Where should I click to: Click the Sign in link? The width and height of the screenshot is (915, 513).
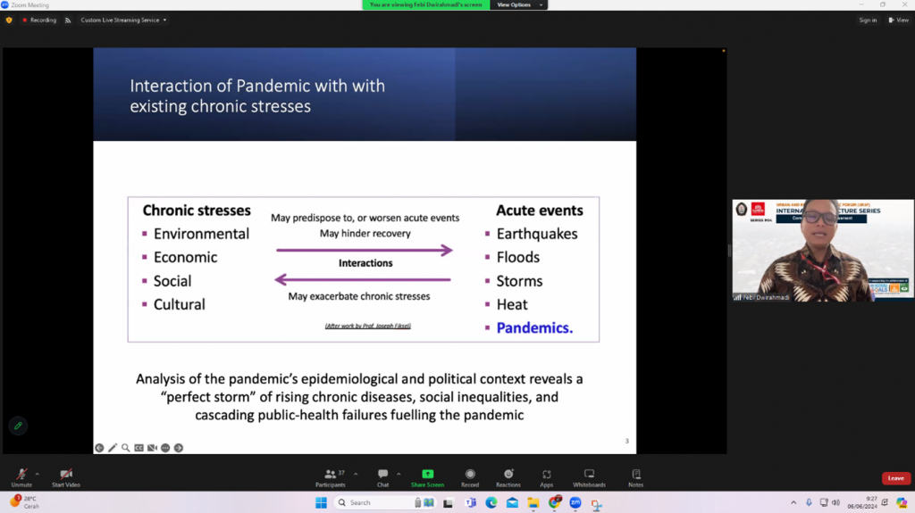point(868,20)
